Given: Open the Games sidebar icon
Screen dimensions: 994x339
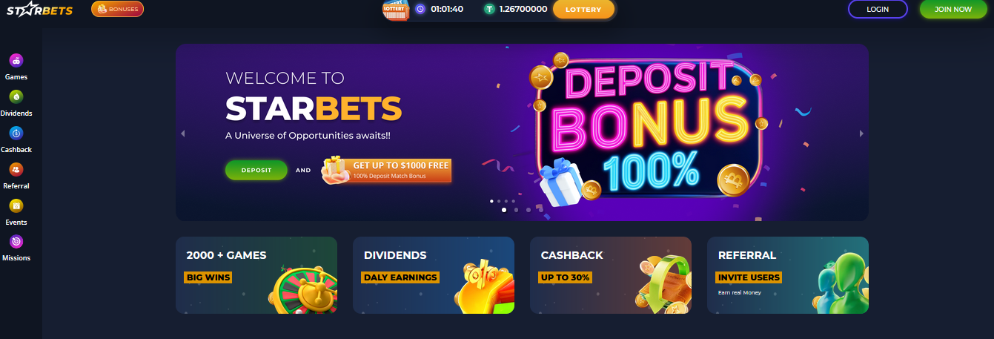Looking at the screenshot, I should (16, 60).
